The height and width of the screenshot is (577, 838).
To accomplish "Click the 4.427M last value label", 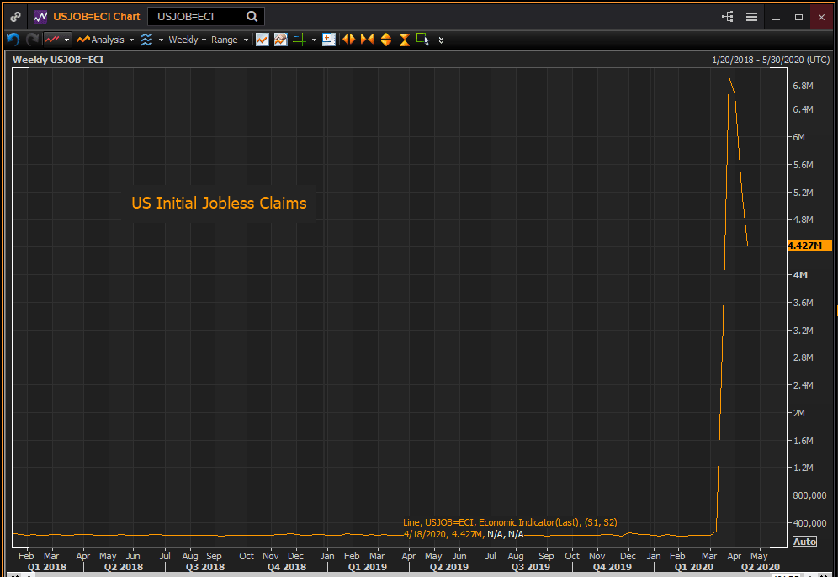I will (809, 246).
